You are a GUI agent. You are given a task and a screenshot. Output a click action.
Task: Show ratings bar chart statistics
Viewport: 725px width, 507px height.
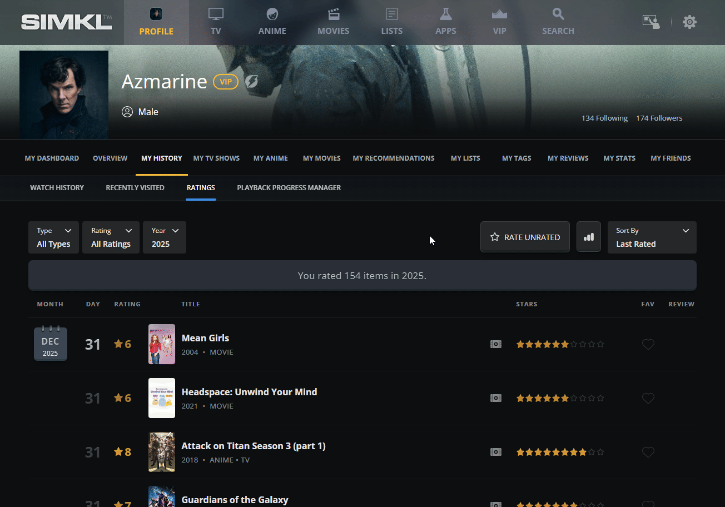click(x=588, y=237)
